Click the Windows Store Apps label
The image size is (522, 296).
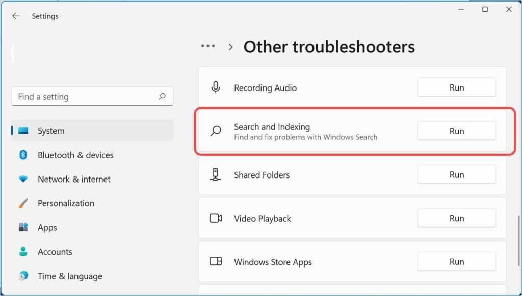[x=273, y=262]
